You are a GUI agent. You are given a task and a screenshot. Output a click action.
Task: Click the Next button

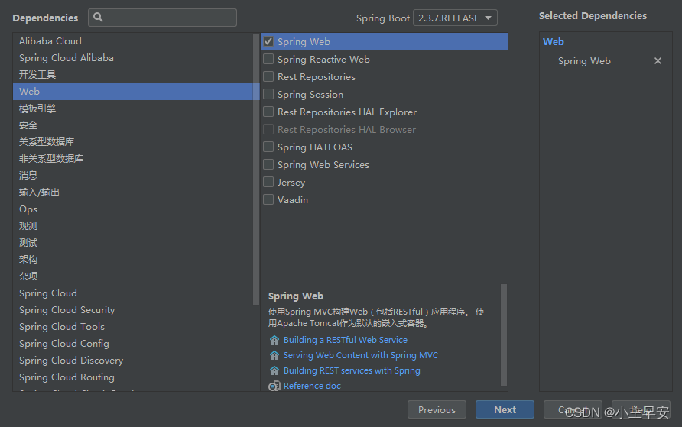(x=505, y=409)
